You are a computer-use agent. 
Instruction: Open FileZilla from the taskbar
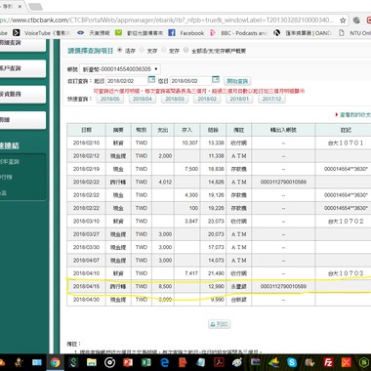[328, 362]
